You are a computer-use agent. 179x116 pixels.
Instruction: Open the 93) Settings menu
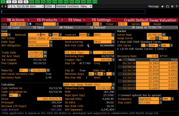click(x=101, y=20)
